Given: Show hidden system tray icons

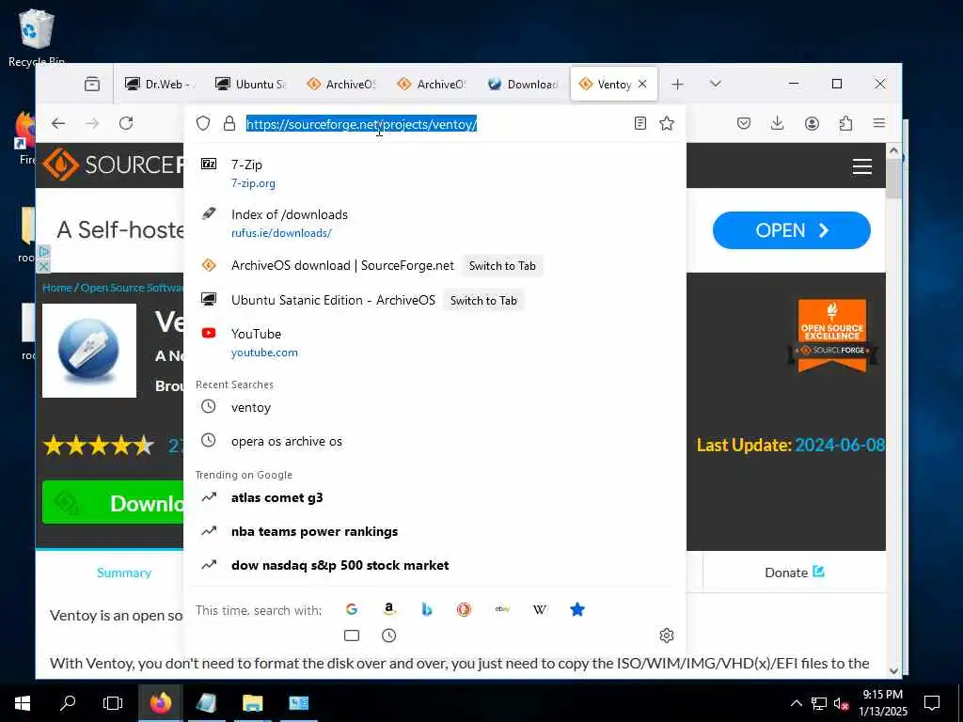Looking at the screenshot, I should 796,703.
